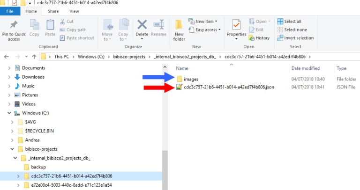This screenshot has width=360, height=190.
Task: Open the Easy access dropdown
Action: point(204,30)
